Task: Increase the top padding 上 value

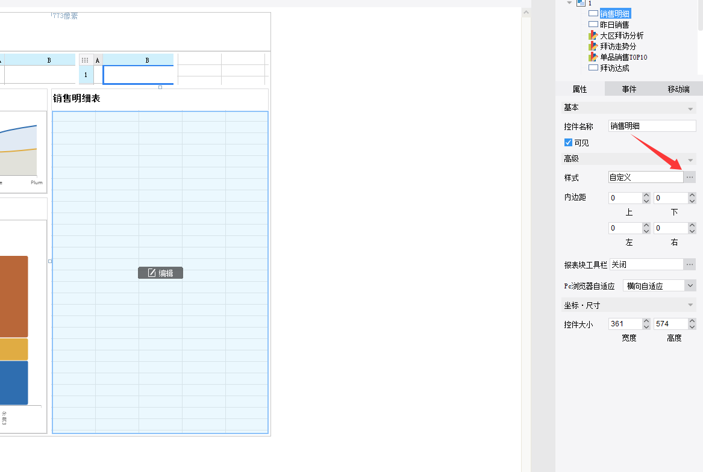Action: 646,195
